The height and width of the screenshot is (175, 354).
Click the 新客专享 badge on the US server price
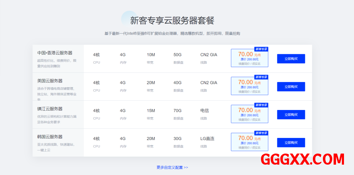261,77
